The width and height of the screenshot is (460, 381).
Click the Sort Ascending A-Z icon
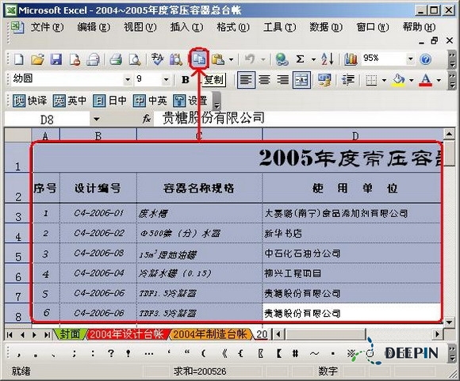pyautogui.click(x=328, y=59)
